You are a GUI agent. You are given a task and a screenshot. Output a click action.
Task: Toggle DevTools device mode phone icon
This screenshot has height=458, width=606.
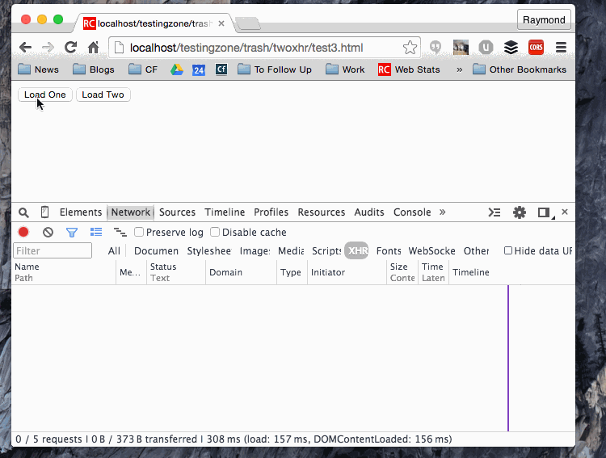44,212
